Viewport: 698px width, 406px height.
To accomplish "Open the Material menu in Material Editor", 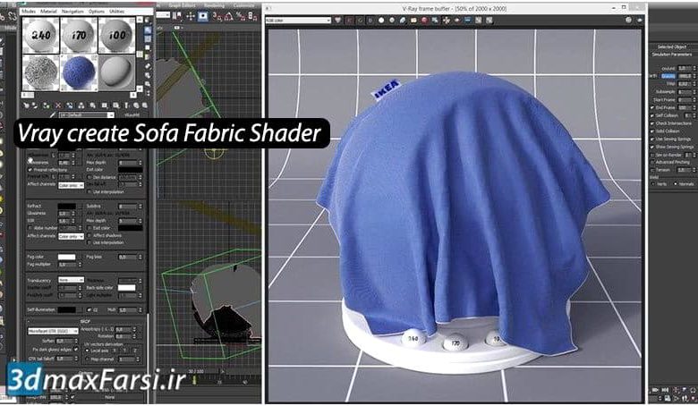I will [x=48, y=11].
